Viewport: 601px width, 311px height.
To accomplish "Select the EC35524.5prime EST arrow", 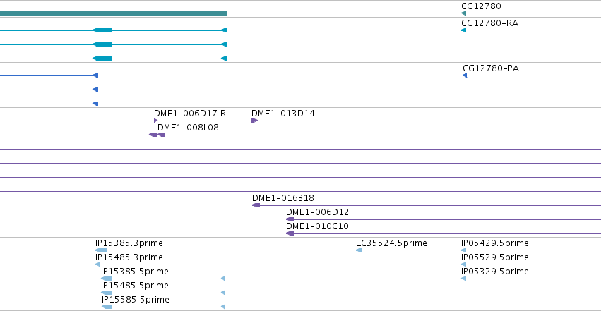I will coord(359,250).
